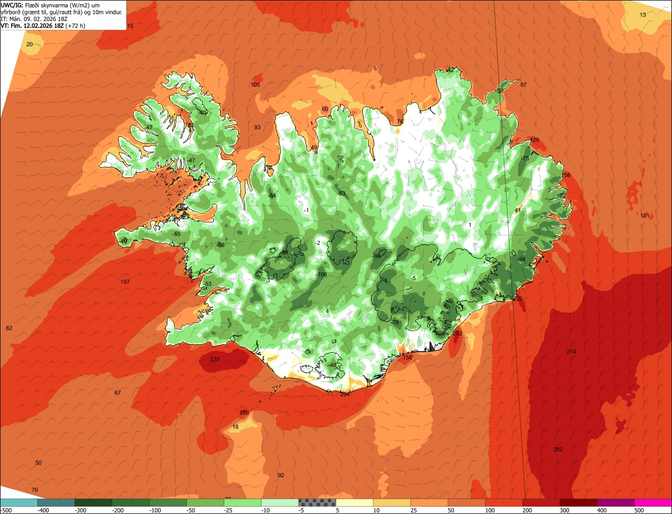Click the checkered gray legend swatch
Viewport: 672px width, 514px height.
pos(317,503)
